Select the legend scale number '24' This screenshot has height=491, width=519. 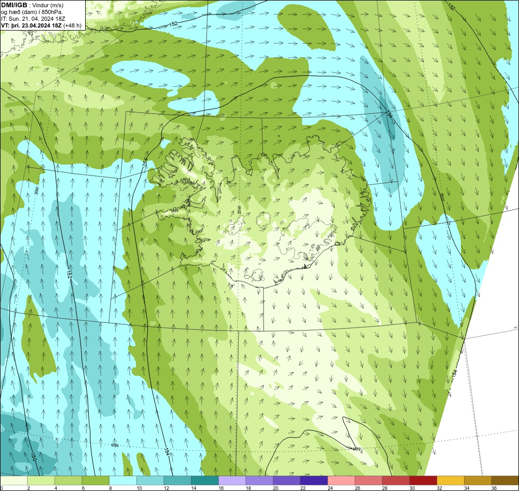330,488
